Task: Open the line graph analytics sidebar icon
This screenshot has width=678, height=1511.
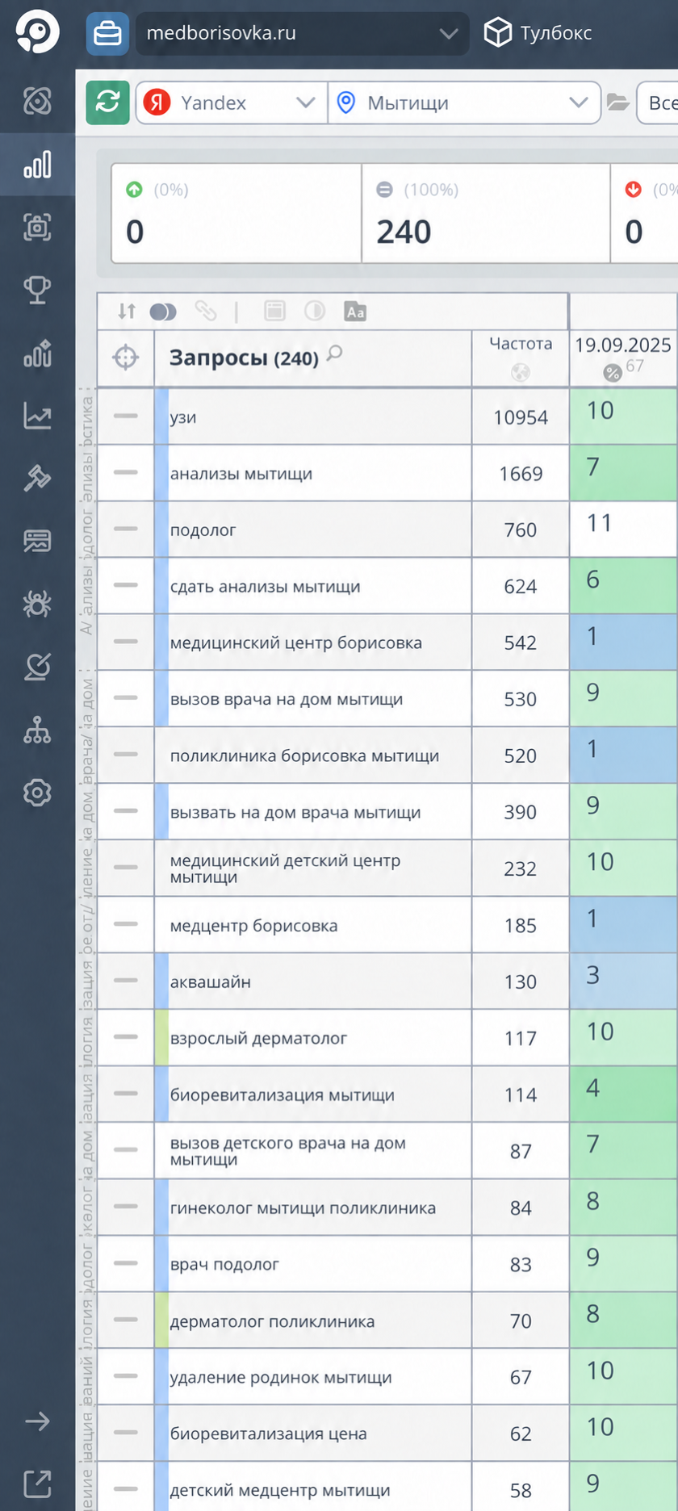Action: coord(37,416)
